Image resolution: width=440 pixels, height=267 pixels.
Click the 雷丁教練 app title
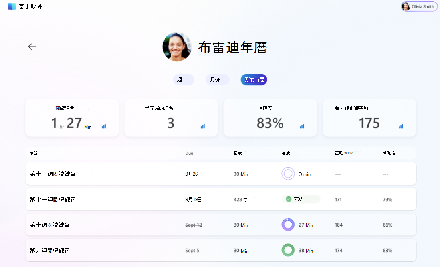point(30,6)
